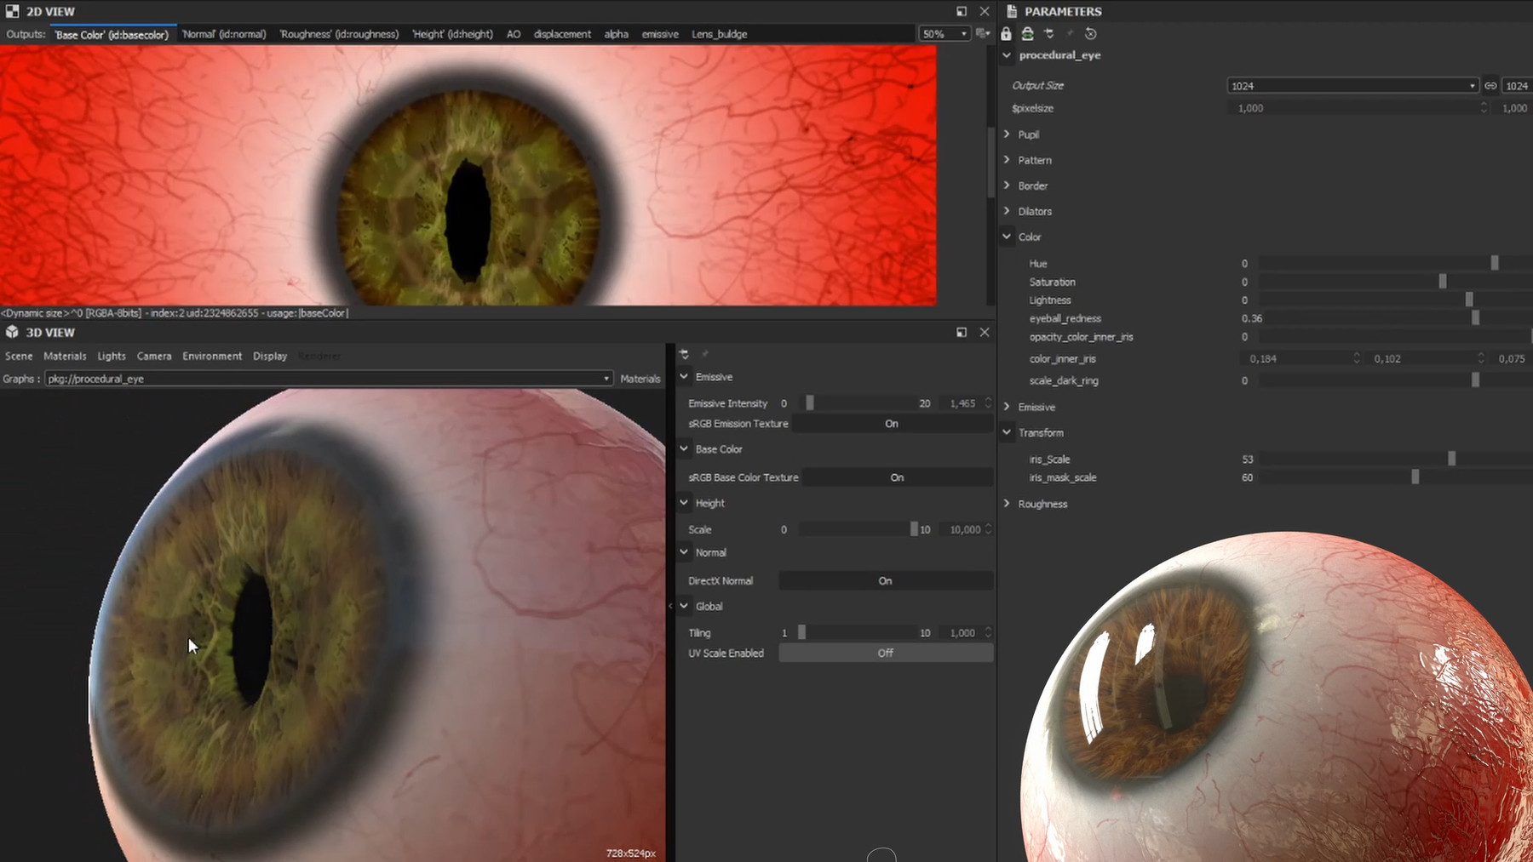
Task: Click the dimmed pin icon in material properties toolbar
Action: tap(705, 353)
